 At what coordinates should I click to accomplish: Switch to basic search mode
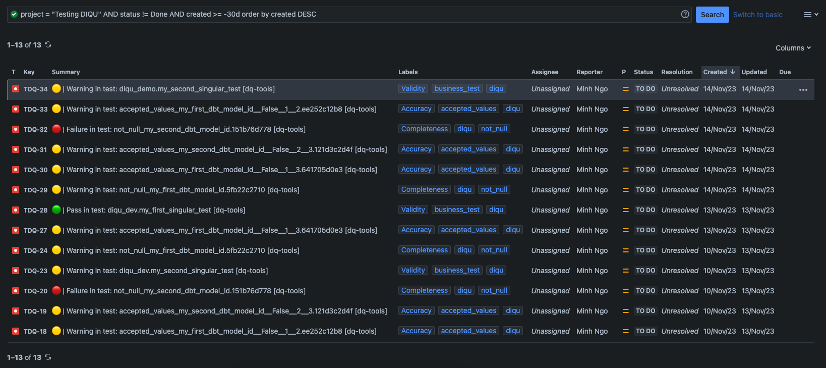pyautogui.click(x=757, y=15)
